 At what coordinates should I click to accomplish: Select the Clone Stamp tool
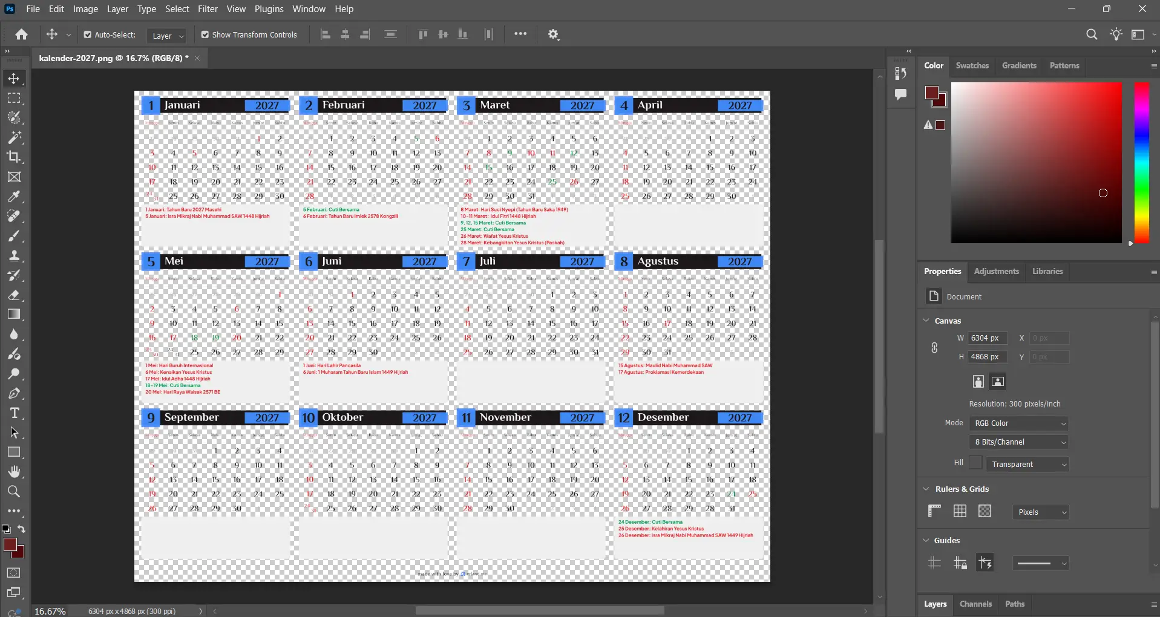(x=14, y=255)
